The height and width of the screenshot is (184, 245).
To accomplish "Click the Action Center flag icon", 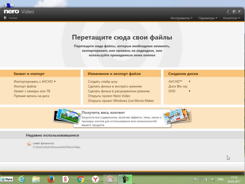I will coord(195,179).
